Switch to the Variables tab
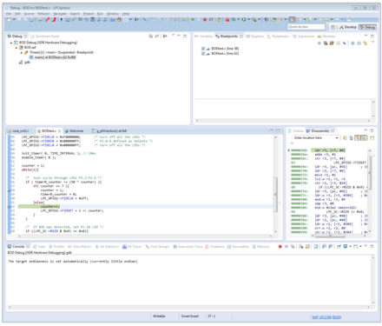 [204, 37]
